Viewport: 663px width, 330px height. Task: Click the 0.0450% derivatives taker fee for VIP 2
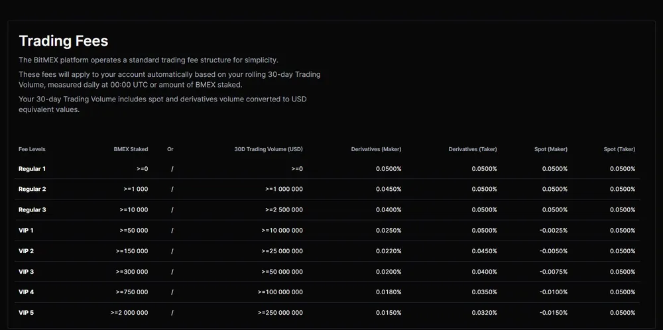(485, 251)
